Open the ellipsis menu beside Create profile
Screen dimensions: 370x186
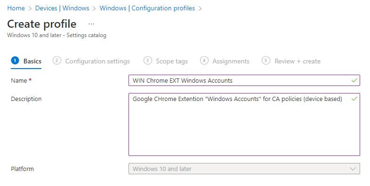[91, 24]
